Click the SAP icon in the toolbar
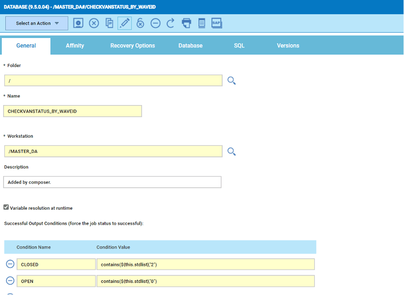 click(x=217, y=23)
